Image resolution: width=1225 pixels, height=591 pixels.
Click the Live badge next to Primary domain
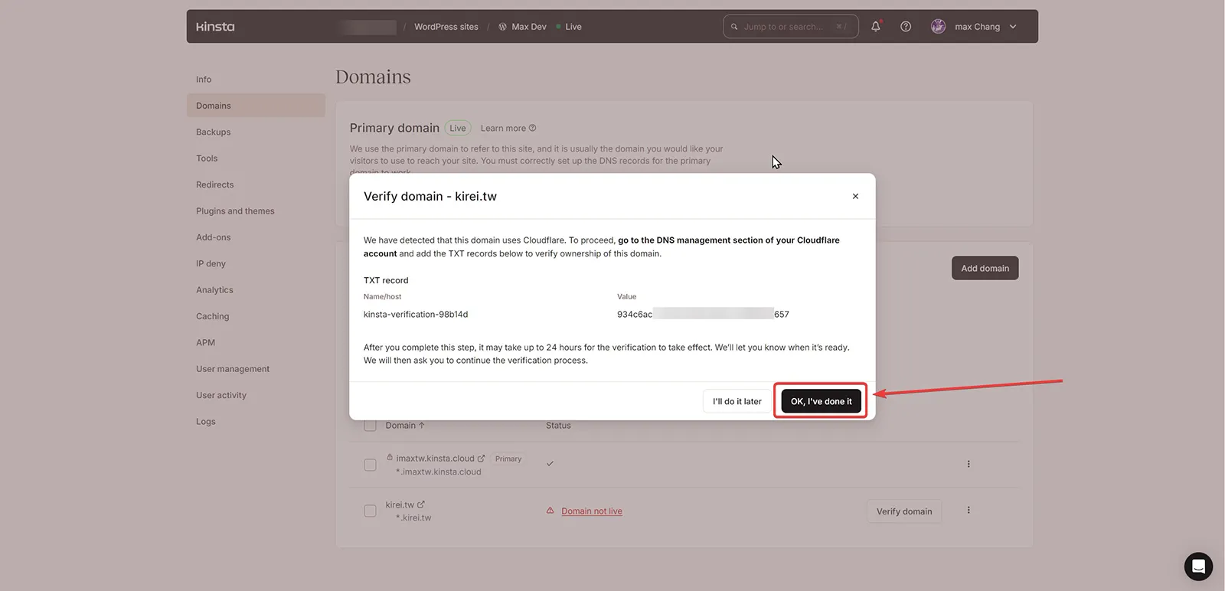tap(458, 129)
